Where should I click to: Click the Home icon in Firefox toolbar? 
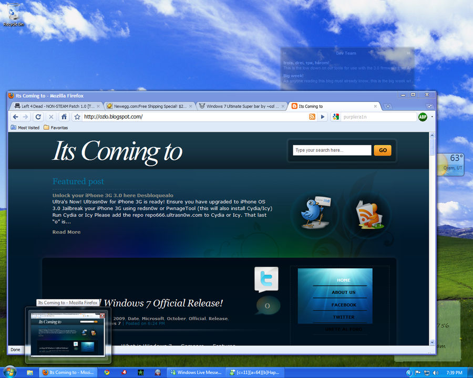coord(64,117)
